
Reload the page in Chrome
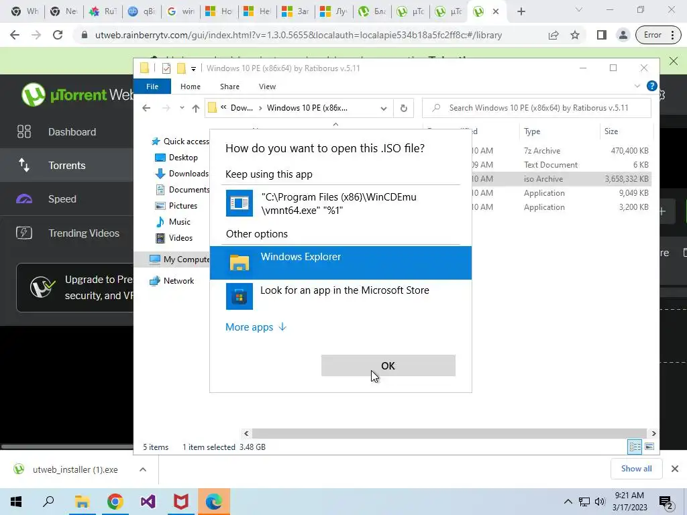(x=58, y=35)
